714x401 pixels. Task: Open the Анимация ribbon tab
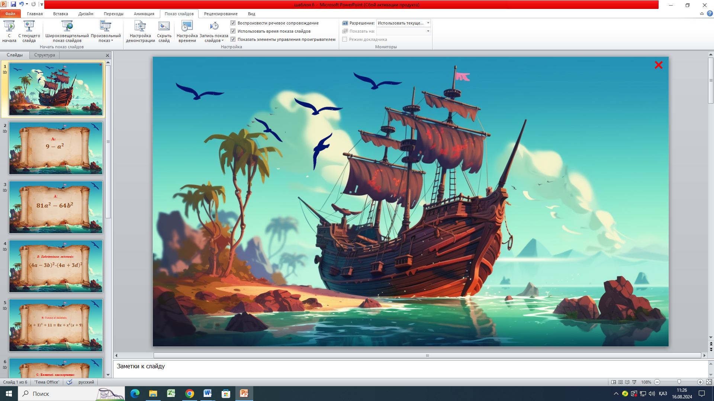(x=144, y=14)
